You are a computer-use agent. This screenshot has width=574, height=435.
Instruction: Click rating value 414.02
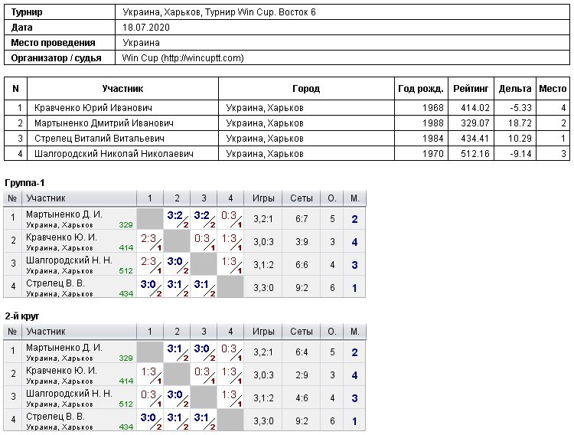[x=475, y=108]
